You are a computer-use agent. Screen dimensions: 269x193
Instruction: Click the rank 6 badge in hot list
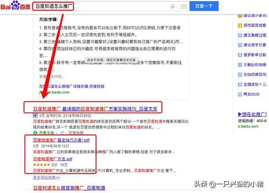(x=240, y=55)
